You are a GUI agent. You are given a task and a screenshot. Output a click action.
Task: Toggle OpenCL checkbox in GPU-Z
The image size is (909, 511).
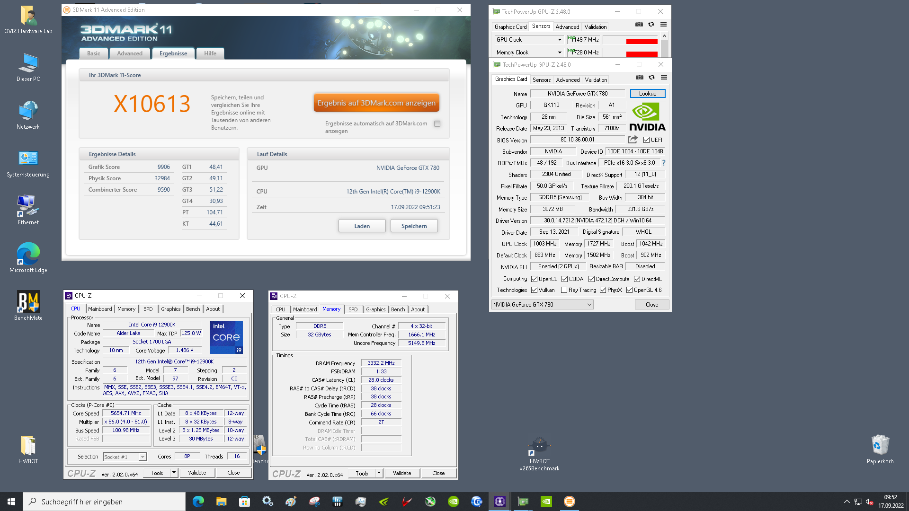coord(535,279)
